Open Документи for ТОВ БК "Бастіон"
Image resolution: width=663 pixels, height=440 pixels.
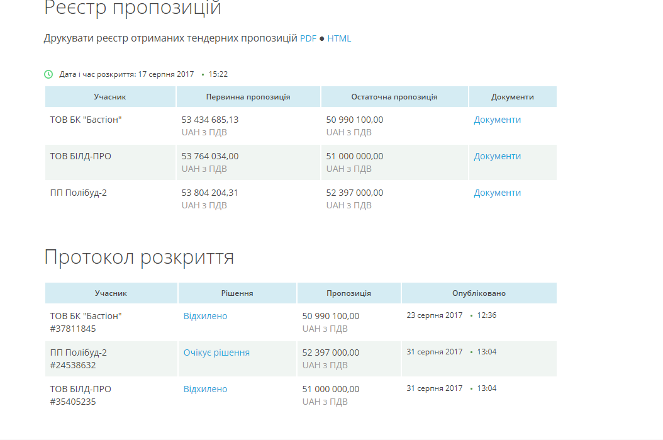pyautogui.click(x=497, y=120)
